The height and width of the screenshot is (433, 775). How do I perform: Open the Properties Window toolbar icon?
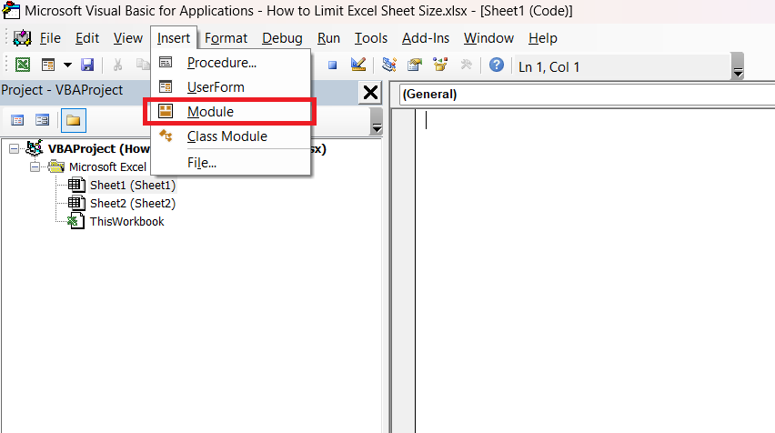[x=415, y=65]
